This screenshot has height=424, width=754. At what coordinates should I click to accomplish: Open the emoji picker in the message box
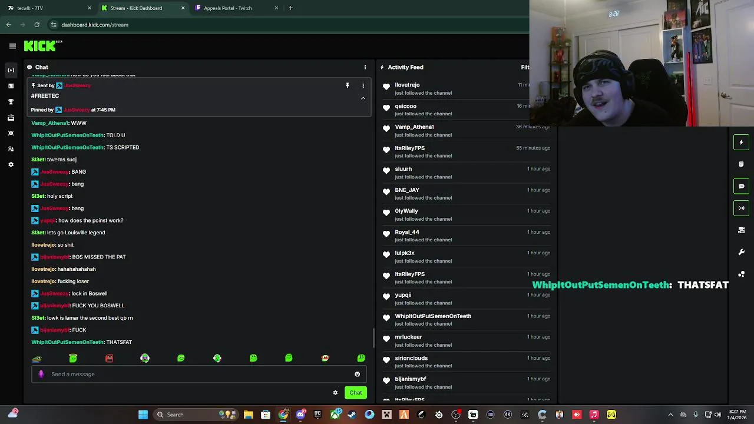pos(357,374)
